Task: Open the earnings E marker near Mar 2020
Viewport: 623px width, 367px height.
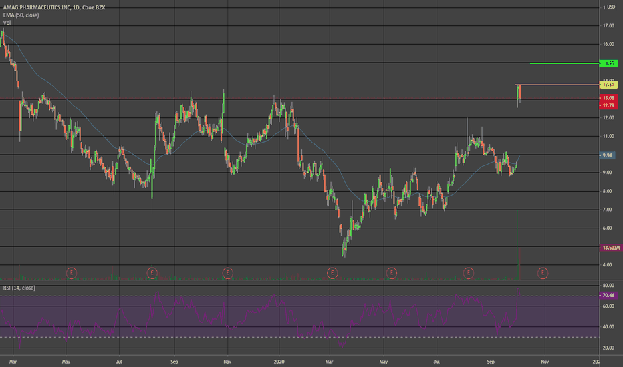Action: pos(332,272)
